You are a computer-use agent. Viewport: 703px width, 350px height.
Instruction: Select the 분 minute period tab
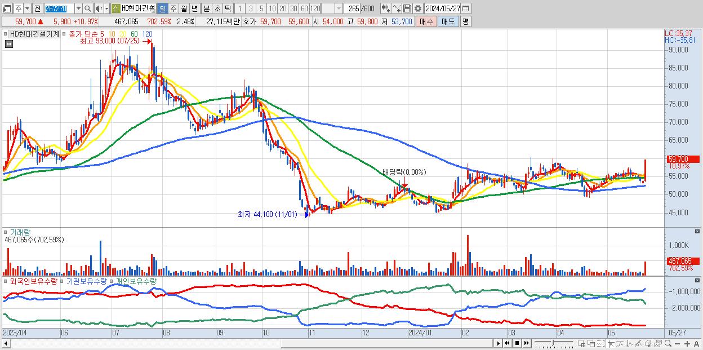click(x=206, y=8)
